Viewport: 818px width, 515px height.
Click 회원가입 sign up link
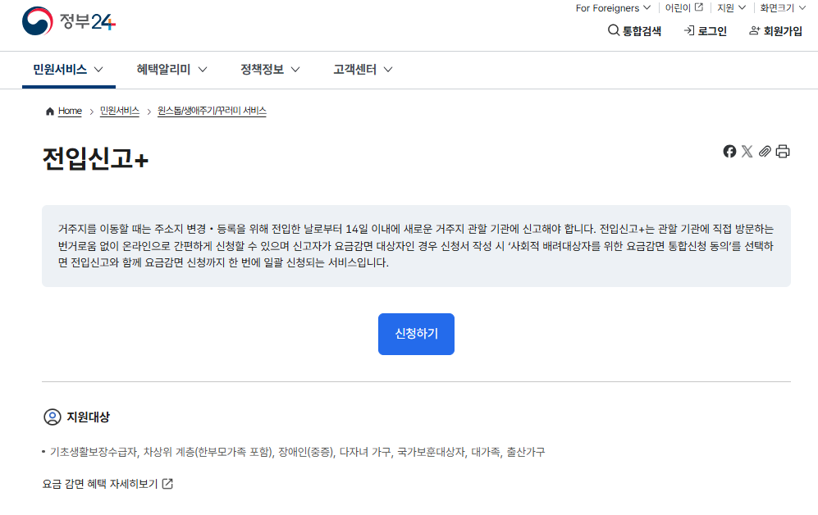(x=775, y=31)
